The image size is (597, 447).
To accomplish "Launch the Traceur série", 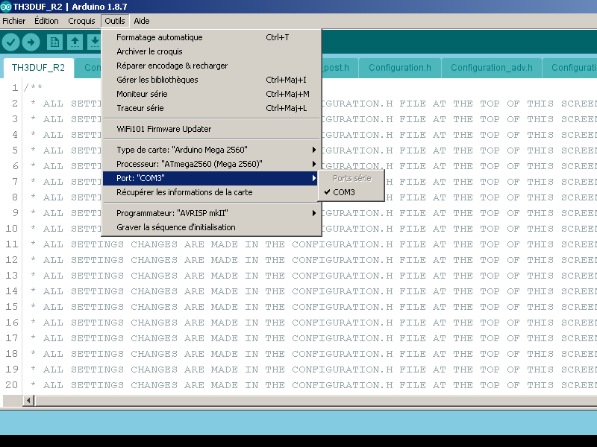I will coord(212,108).
